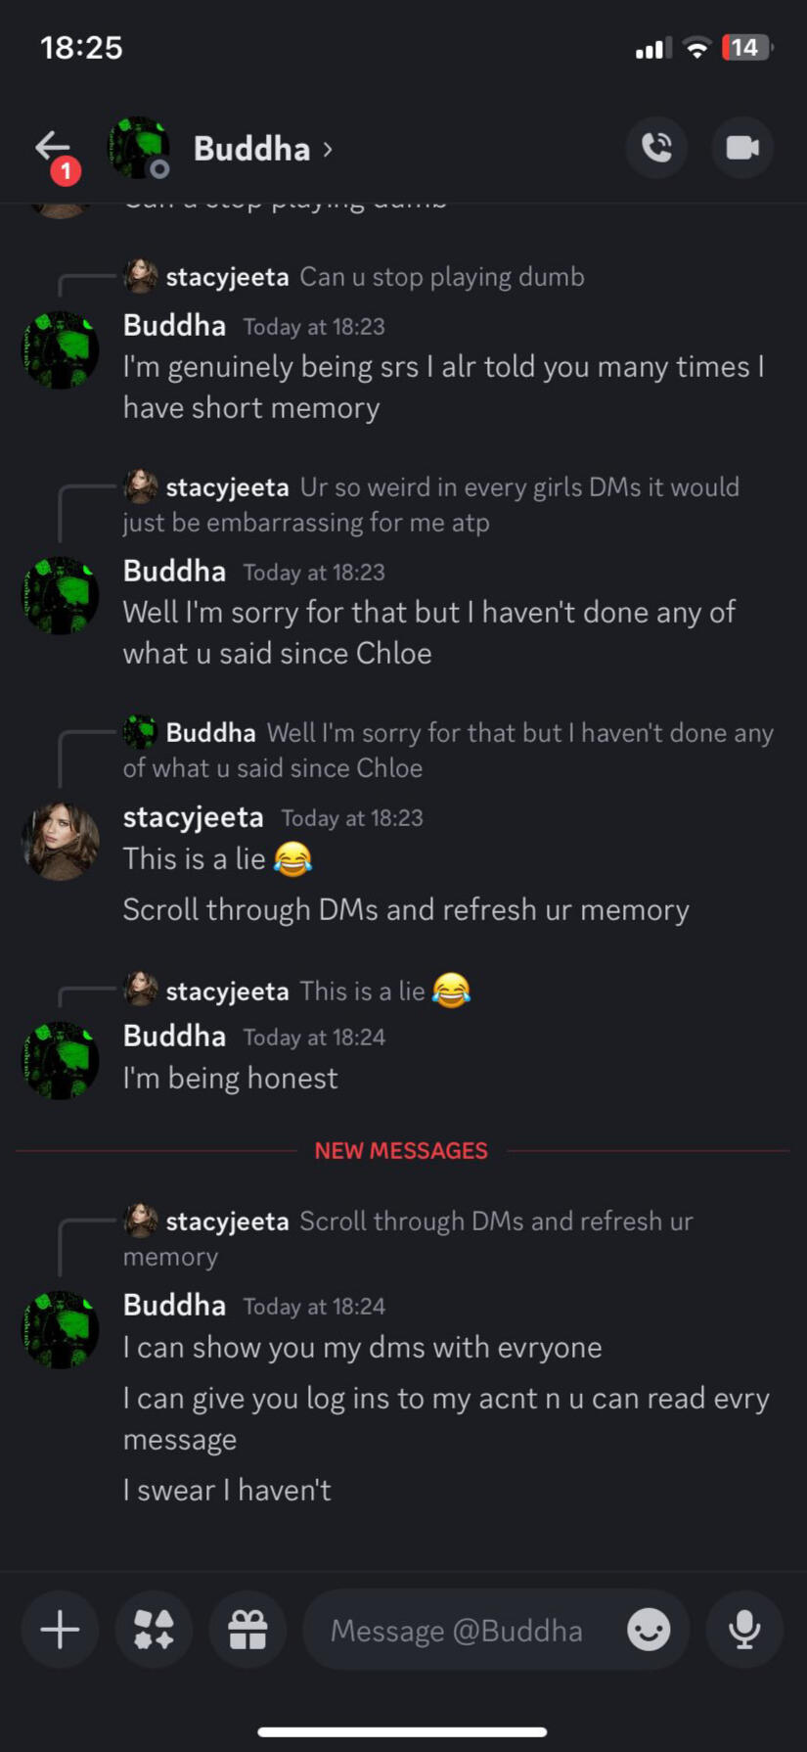
Task: Tap the message "I can show you my dms"
Action: pos(362,1348)
